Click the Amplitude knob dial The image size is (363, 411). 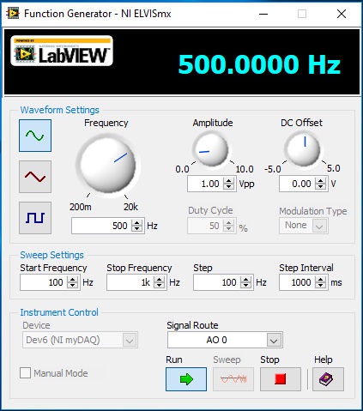point(210,149)
